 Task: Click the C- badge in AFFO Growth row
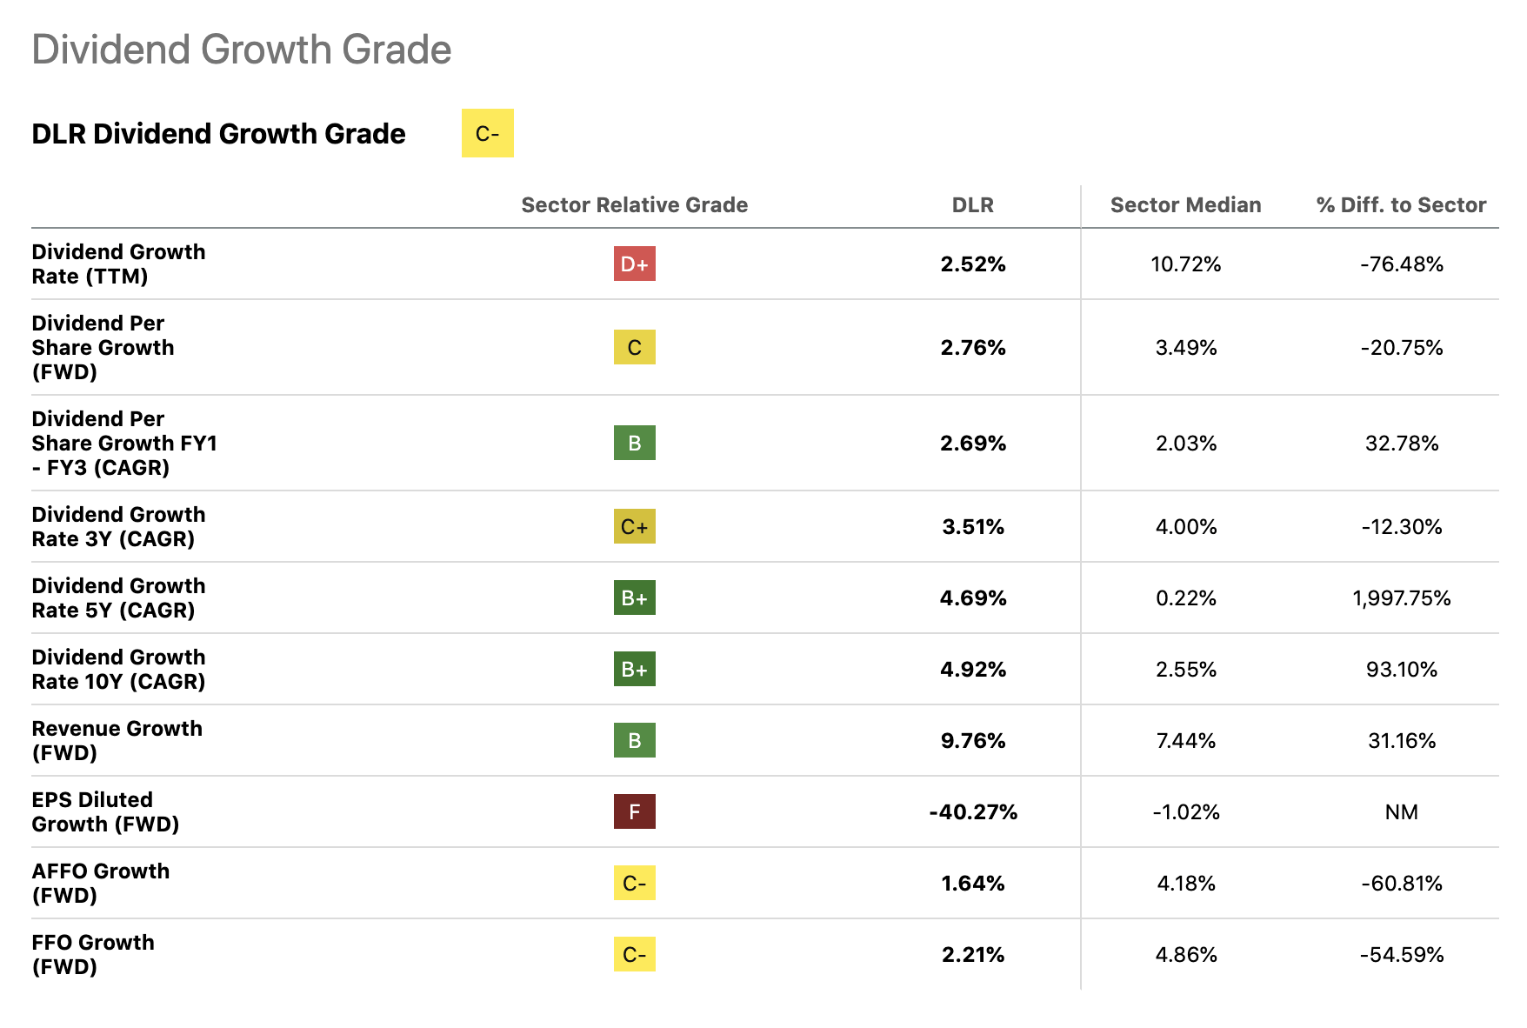[x=634, y=883]
